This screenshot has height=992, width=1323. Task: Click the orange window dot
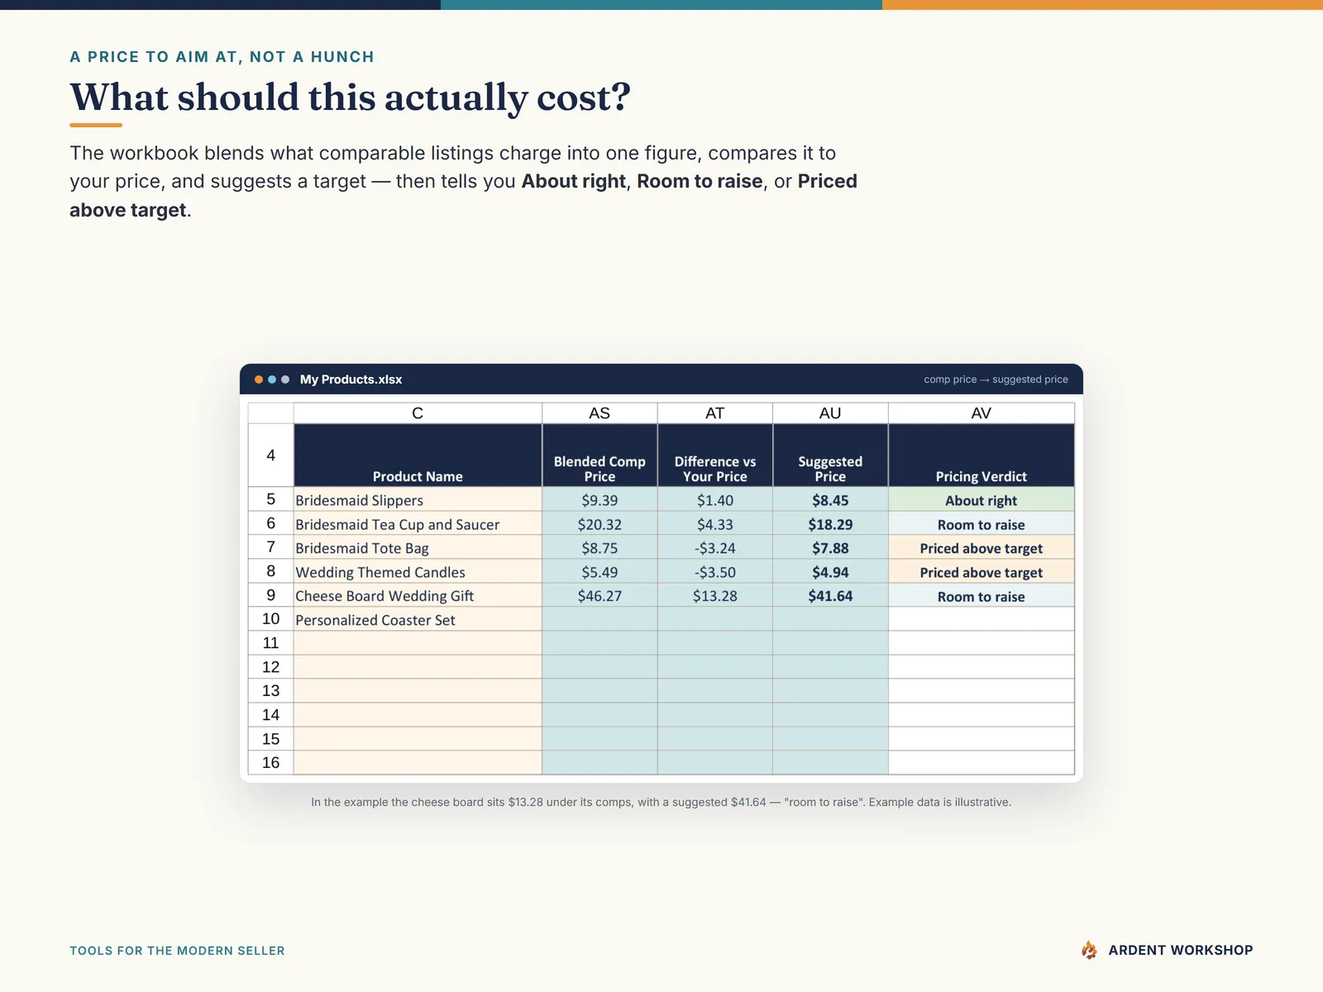pyautogui.click(x=259, y=379)
